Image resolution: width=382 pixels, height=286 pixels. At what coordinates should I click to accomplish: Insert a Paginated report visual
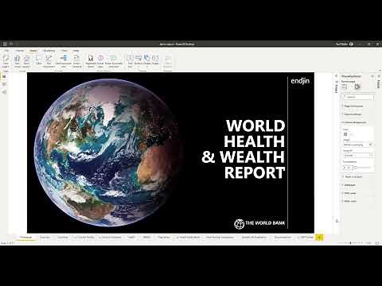pos(91,61)
